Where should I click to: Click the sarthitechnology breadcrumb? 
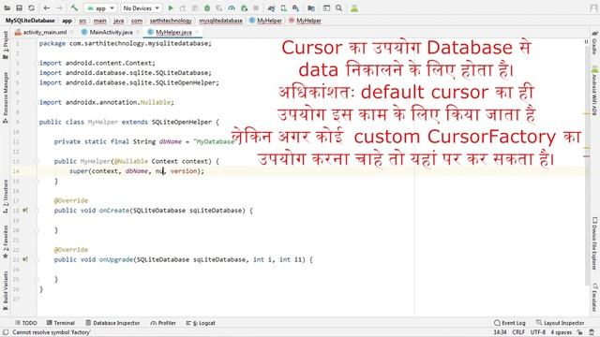click(171, 21)
